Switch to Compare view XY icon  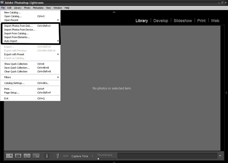(27, 156)
